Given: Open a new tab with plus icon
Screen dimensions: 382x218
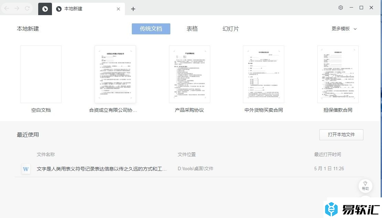Looking at the screenshot, I should click(x=133, y=9).
